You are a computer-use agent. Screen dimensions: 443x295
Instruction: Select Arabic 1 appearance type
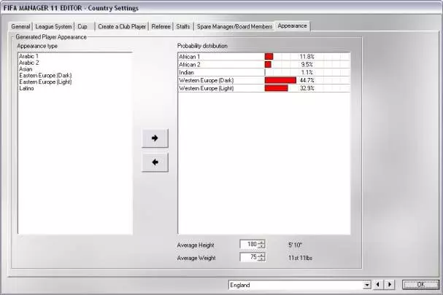[29, 56]
